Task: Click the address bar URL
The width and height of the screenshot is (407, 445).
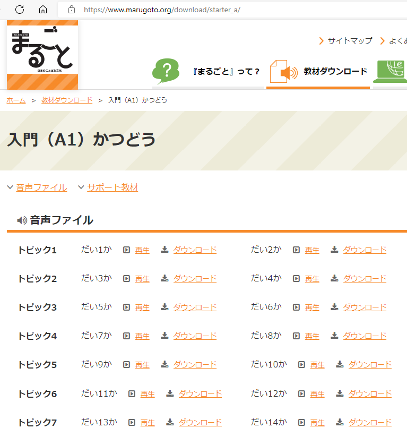Action: [162, 10]
